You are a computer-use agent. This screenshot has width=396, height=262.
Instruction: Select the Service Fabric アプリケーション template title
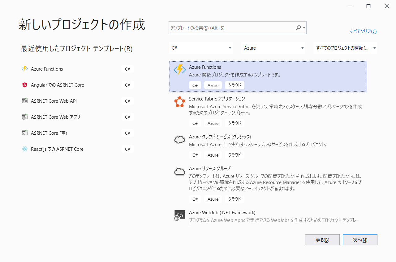[217, 99]
